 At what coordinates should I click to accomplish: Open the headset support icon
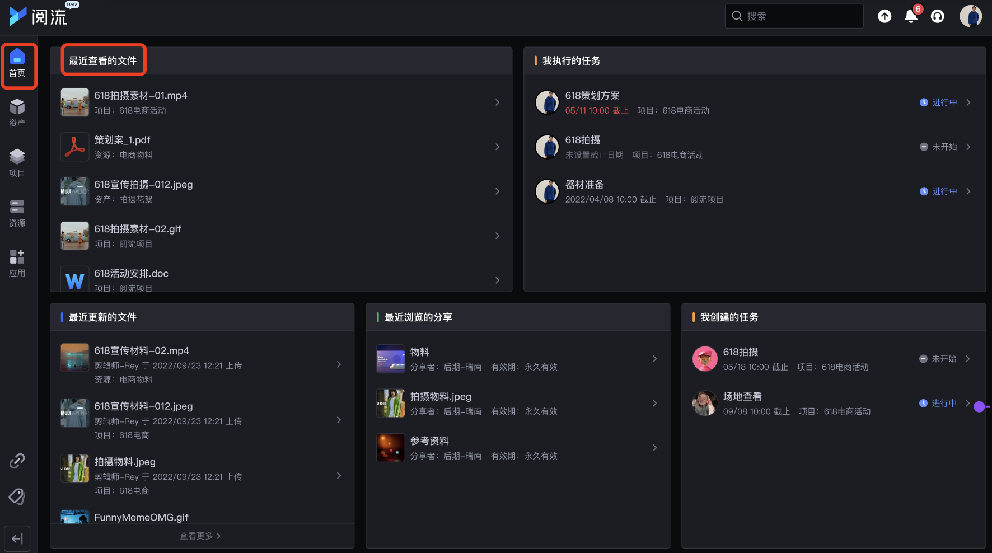click(938, 16)
